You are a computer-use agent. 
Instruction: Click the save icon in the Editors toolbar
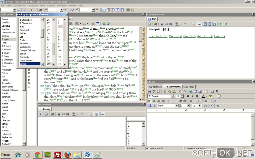(x=149, y=106)
